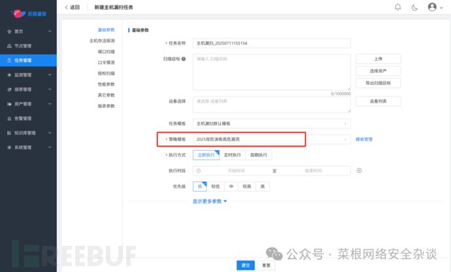Expand 资产管理 sidebar chevron

[x=50, y=104]
